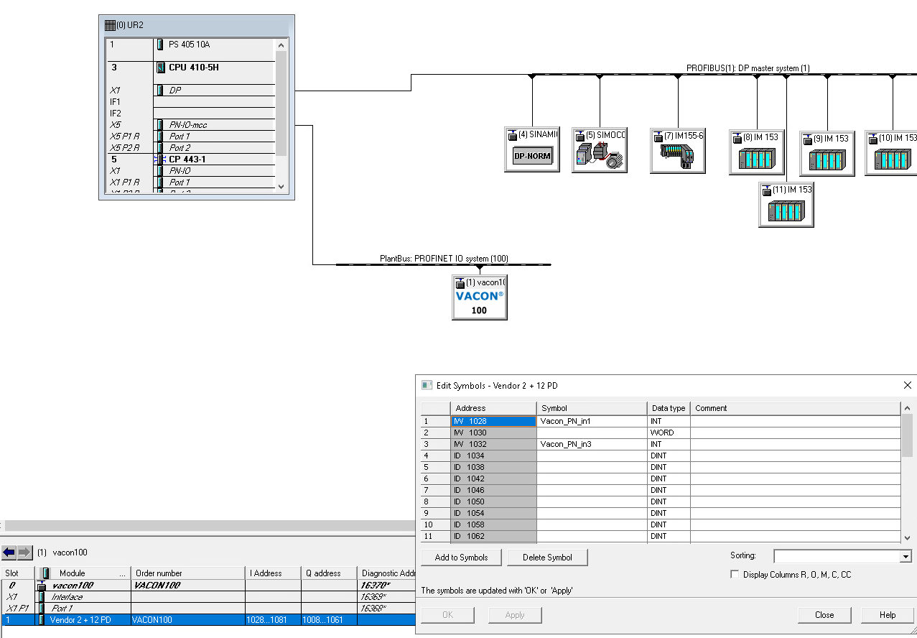Click the Add to Symbols button
917x638 pixels.
pyautogui.click(x=461, y=558)
